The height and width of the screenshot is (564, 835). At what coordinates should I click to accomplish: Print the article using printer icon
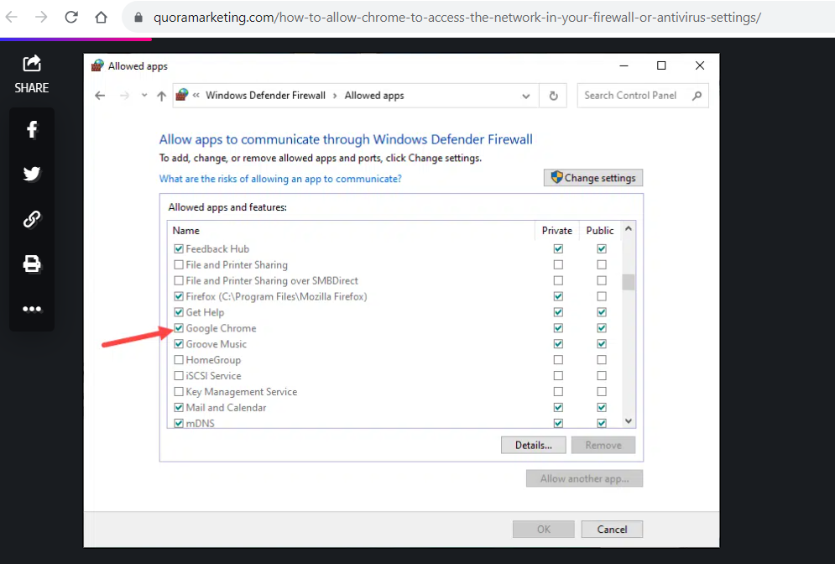point(32,264)
